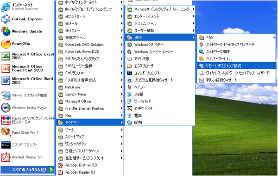Launch Acrobat Reader 5.1 in left panel
This screenshot has width=278, height=176.
[x=6, y=157]
